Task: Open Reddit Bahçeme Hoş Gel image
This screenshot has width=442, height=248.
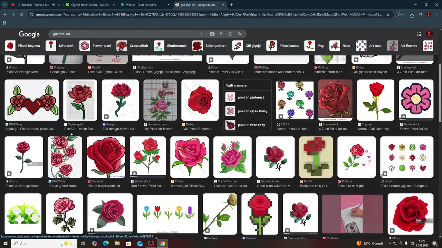Action: tap(316, 157)
